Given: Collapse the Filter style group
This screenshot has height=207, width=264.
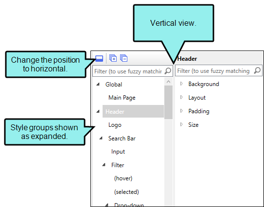Looking at the screenshot, I should click(x=104, y=165).
